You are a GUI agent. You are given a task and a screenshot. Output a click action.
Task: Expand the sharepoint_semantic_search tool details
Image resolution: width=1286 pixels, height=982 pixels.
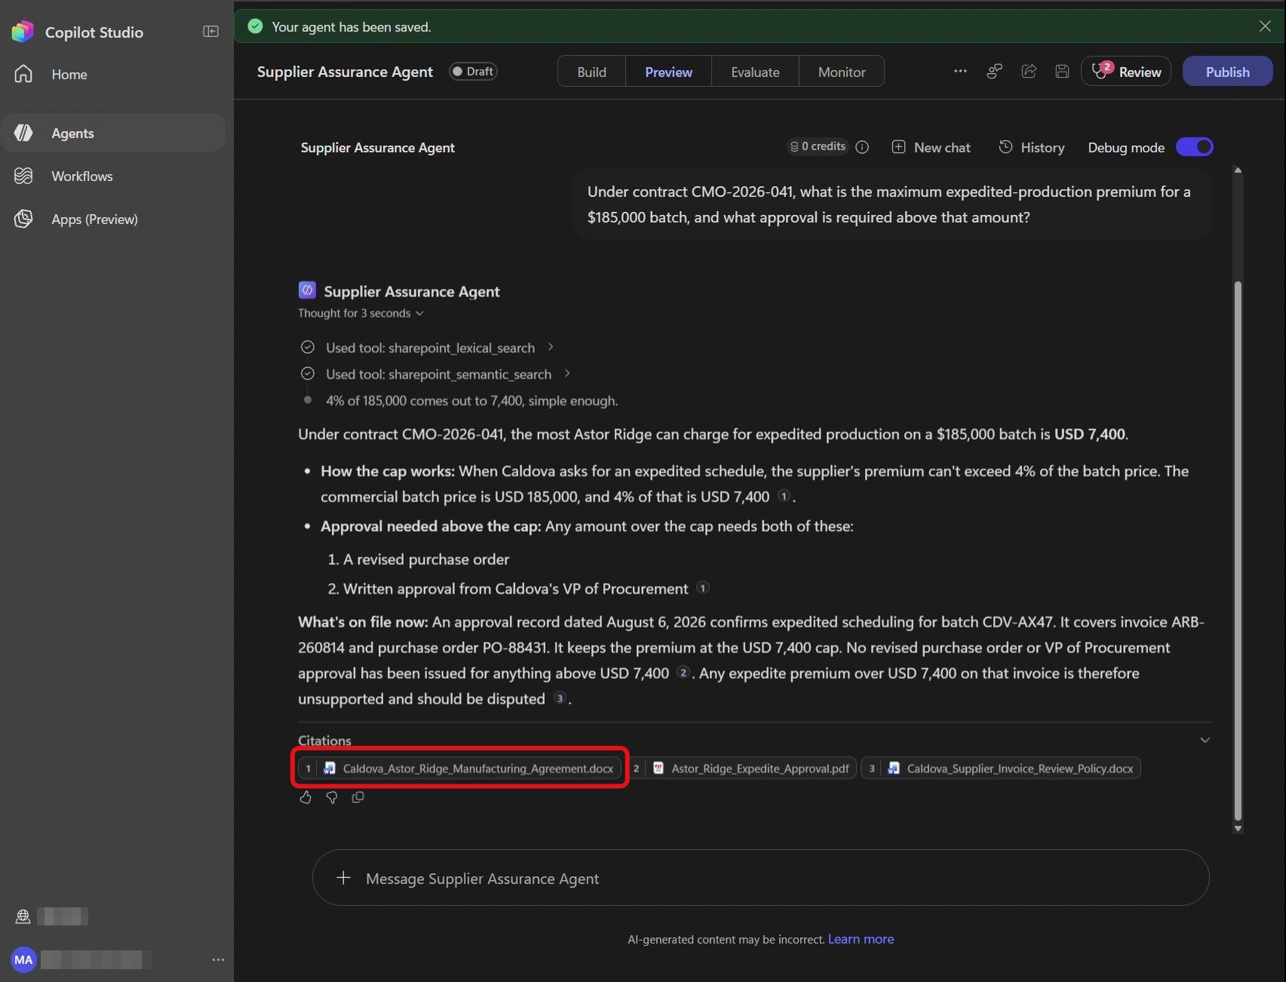[568, 373]
